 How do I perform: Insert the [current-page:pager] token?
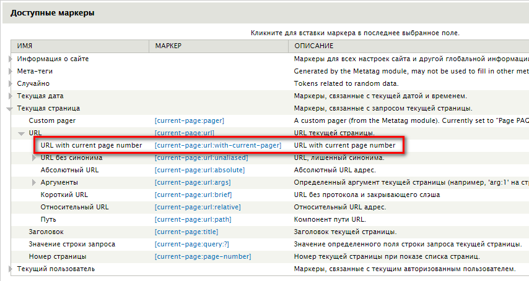(x=189, y=120)
